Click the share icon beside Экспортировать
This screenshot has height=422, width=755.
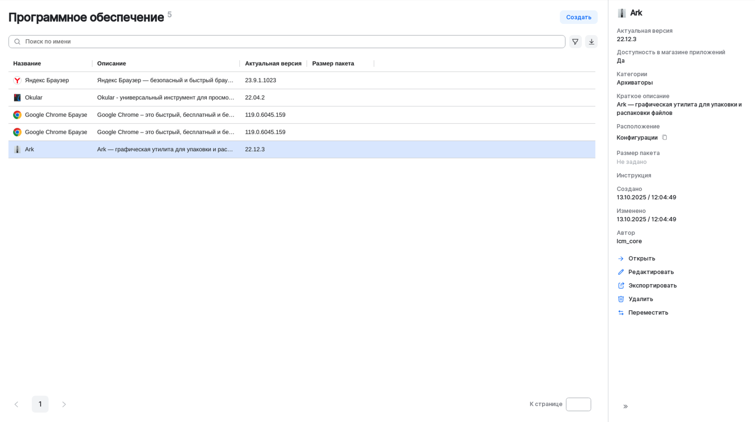point(621,285)
